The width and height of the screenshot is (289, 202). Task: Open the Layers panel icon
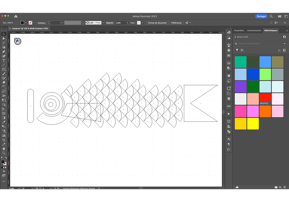tap(229, 98)
